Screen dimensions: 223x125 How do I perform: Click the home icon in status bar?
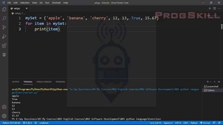tap(36, 123)
